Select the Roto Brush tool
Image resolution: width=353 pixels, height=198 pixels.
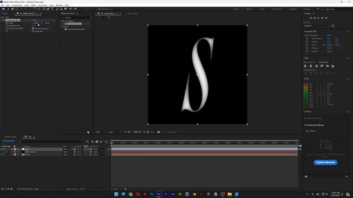71,9
